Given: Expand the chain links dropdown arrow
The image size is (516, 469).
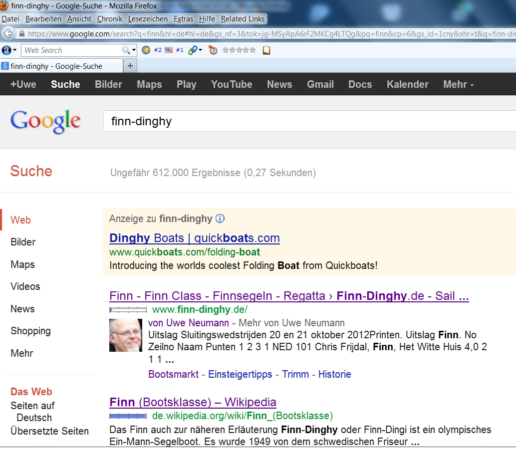Looking at the screenshot, I should 201,50.
